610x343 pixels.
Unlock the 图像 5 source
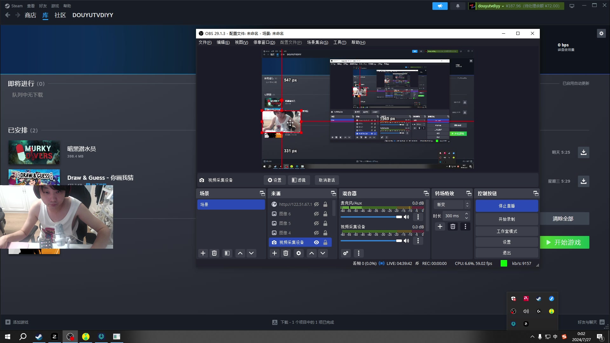325,223
